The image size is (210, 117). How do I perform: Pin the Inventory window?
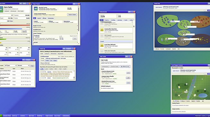[24, 60]
